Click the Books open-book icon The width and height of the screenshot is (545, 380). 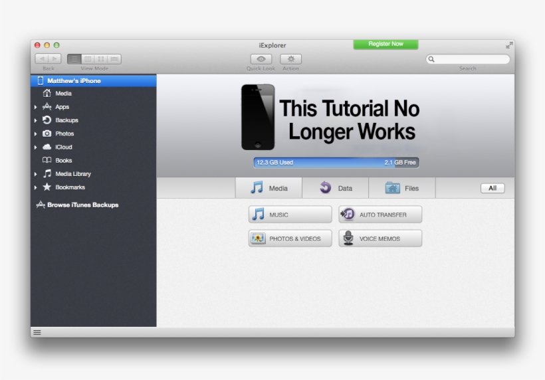pyautogui.click(x=47, y=160)
